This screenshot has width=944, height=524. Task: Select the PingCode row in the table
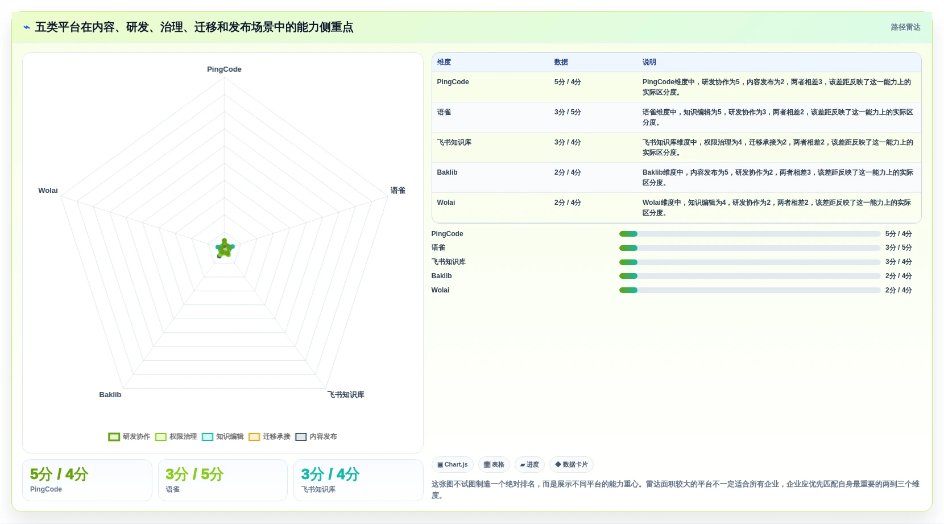676,87
